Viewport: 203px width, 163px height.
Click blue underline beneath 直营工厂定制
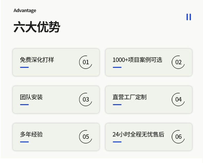117,105
